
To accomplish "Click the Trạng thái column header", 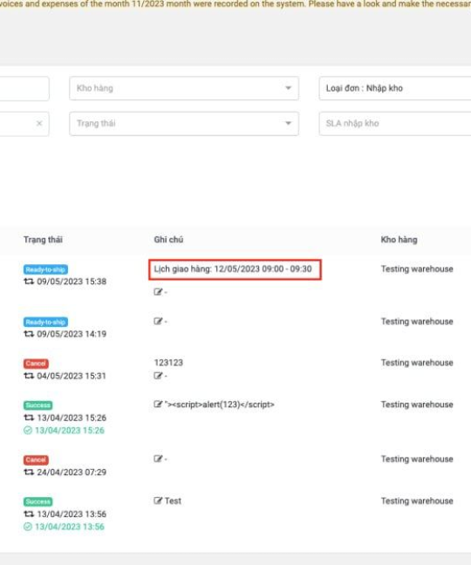I will (x=43, y=240).
